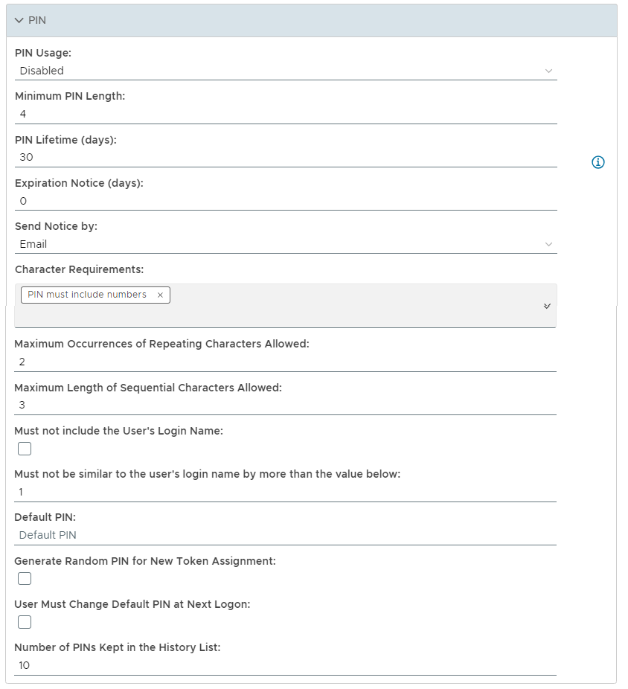
Task: Toggle User Must Change Default PIN checkbox
Action: [25, 621]
